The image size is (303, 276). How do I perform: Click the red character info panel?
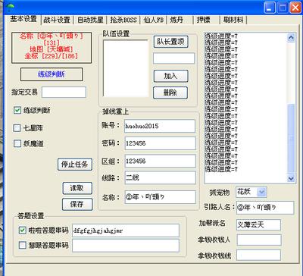(x=52, y=48)
